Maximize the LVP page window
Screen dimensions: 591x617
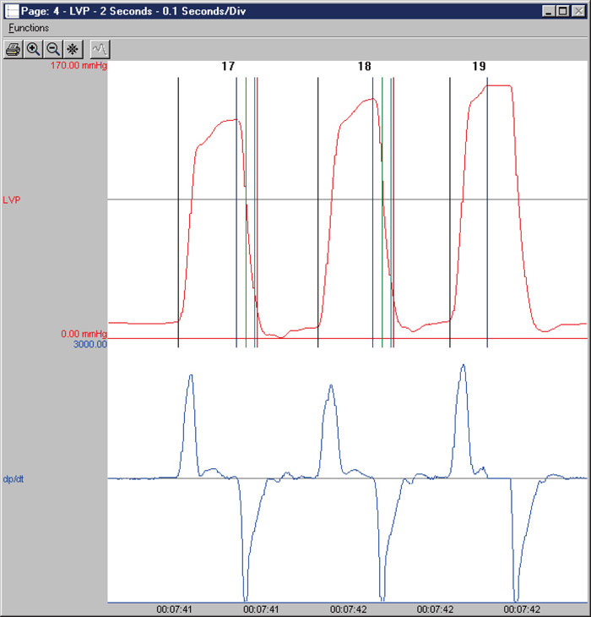[x=562, y=11]
